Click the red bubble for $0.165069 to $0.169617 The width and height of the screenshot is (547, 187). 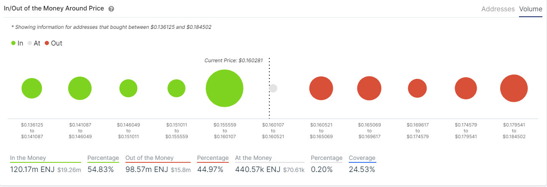click(369, 88)
